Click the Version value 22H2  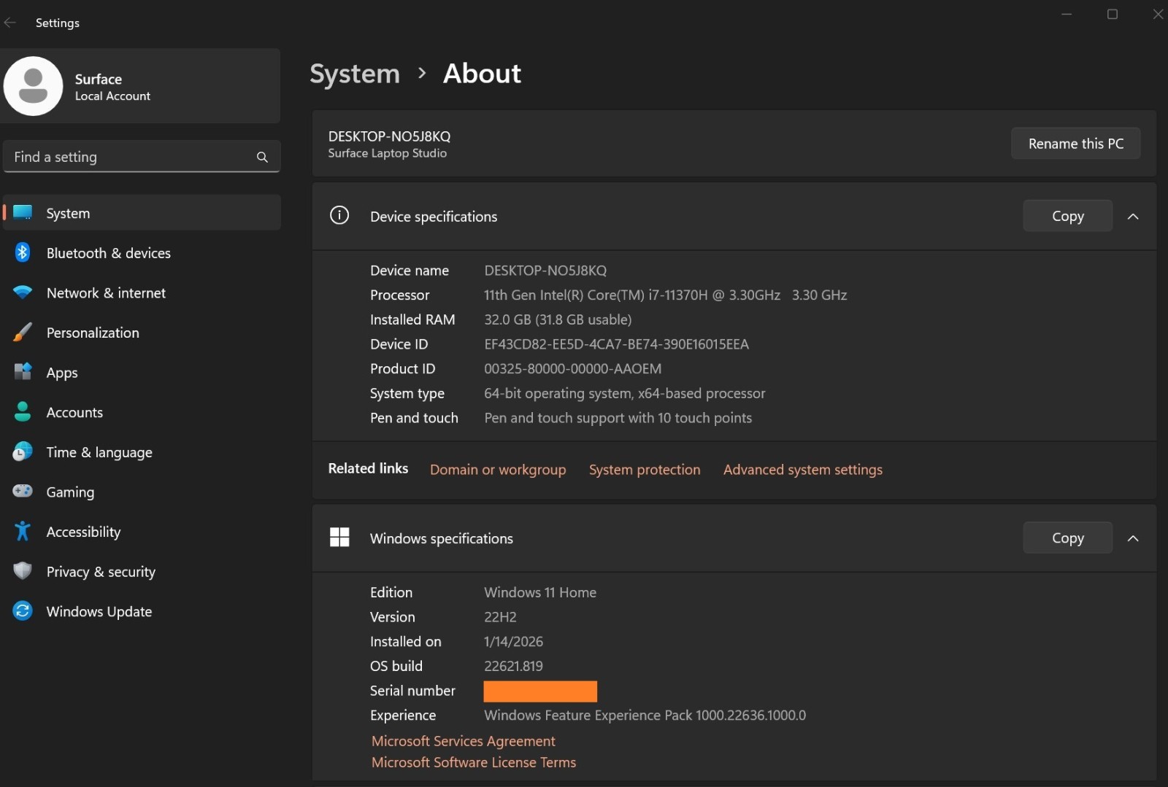pyautogui.click(x=500, y=617)
